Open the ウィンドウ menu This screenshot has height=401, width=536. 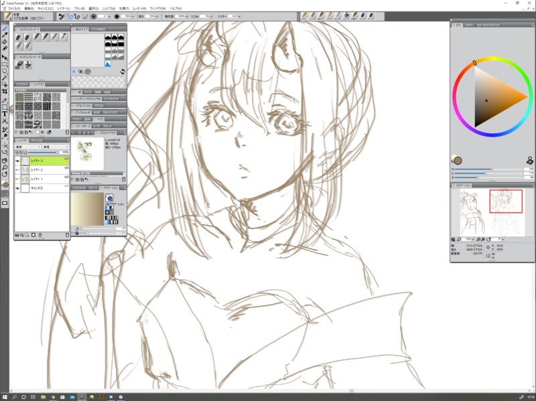(157, 8)
